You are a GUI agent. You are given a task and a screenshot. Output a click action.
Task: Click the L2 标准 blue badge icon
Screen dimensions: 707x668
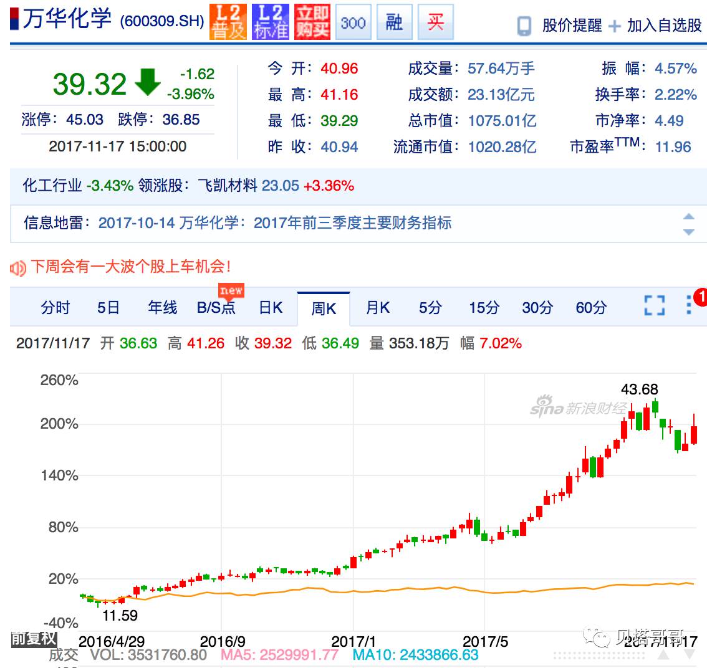(270, 22)
